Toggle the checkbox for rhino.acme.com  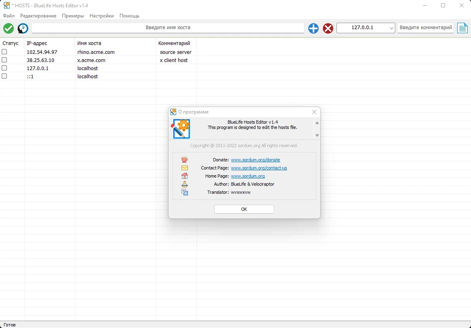pyautogui.click(x=4, y=52)
